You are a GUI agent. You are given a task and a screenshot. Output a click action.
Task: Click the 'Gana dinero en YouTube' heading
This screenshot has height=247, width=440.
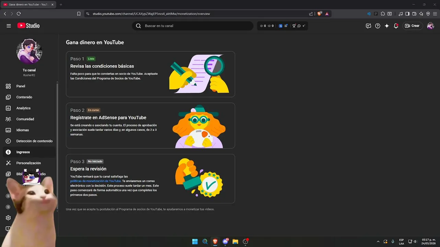coord(95,43)
